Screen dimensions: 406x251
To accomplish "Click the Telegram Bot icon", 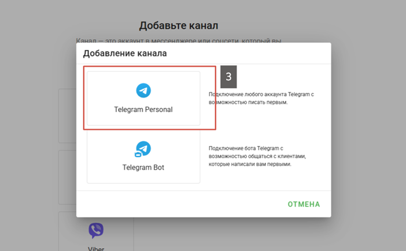I will coord(143,149).
